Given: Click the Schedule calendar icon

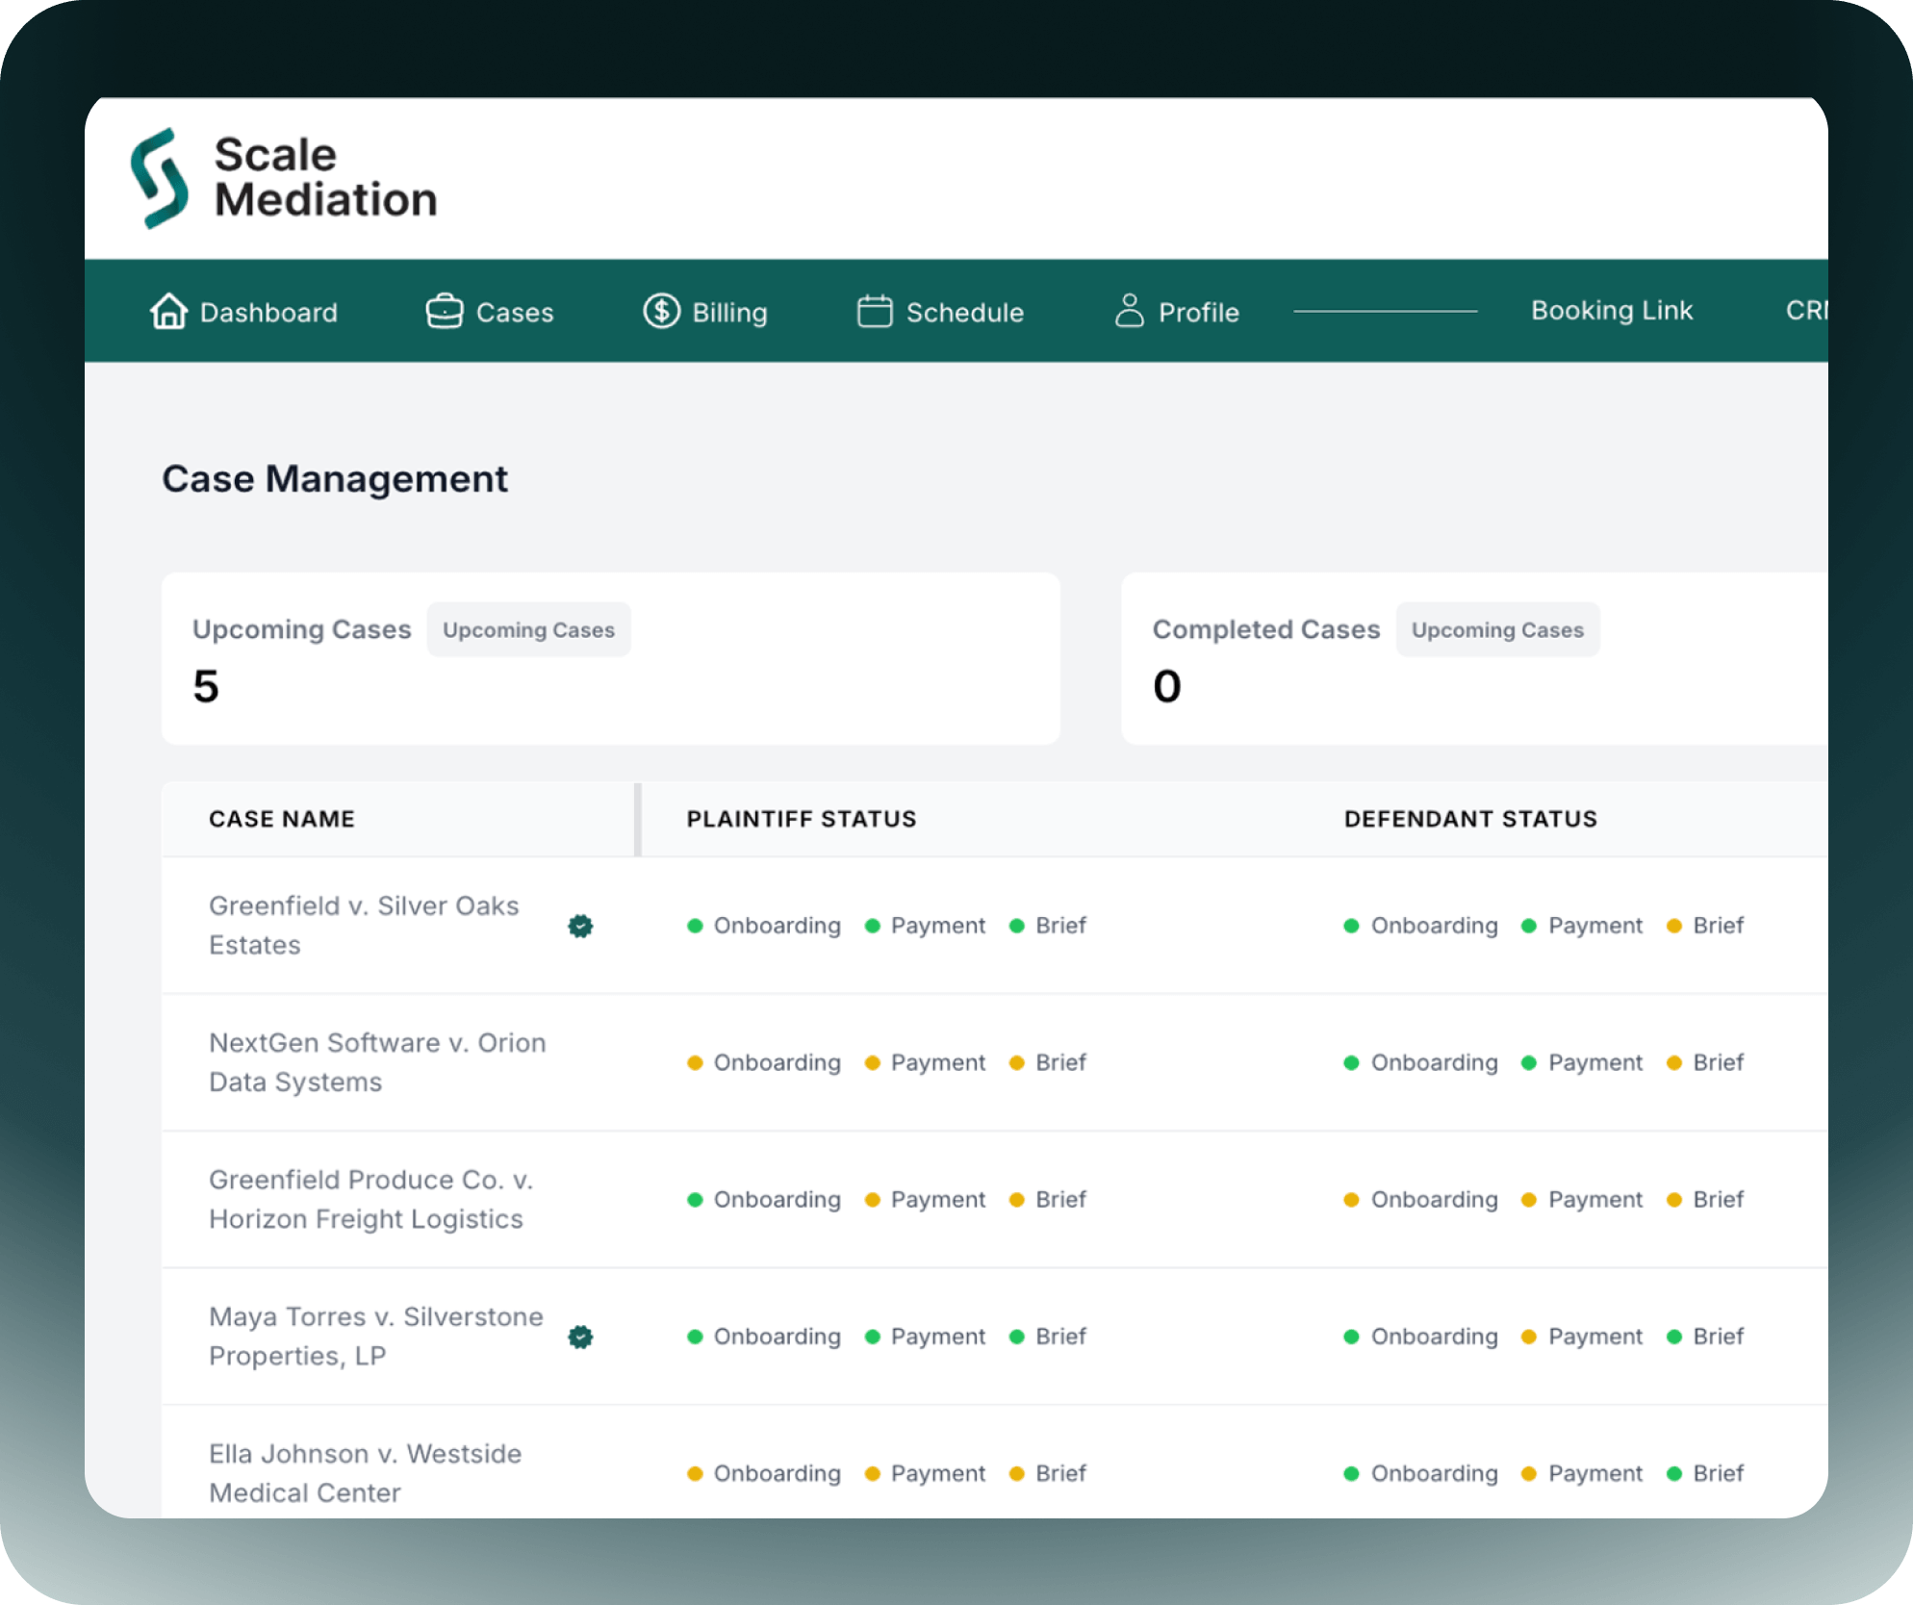Looking at the screenshot, I should (874, 312).
